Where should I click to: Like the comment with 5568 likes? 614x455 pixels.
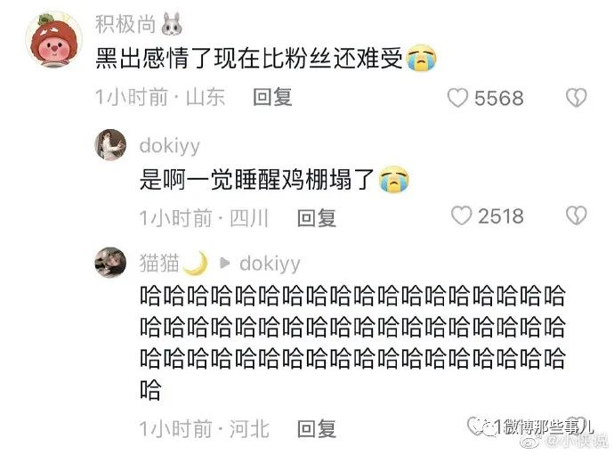pyautogui.click(x=457, y=98)
